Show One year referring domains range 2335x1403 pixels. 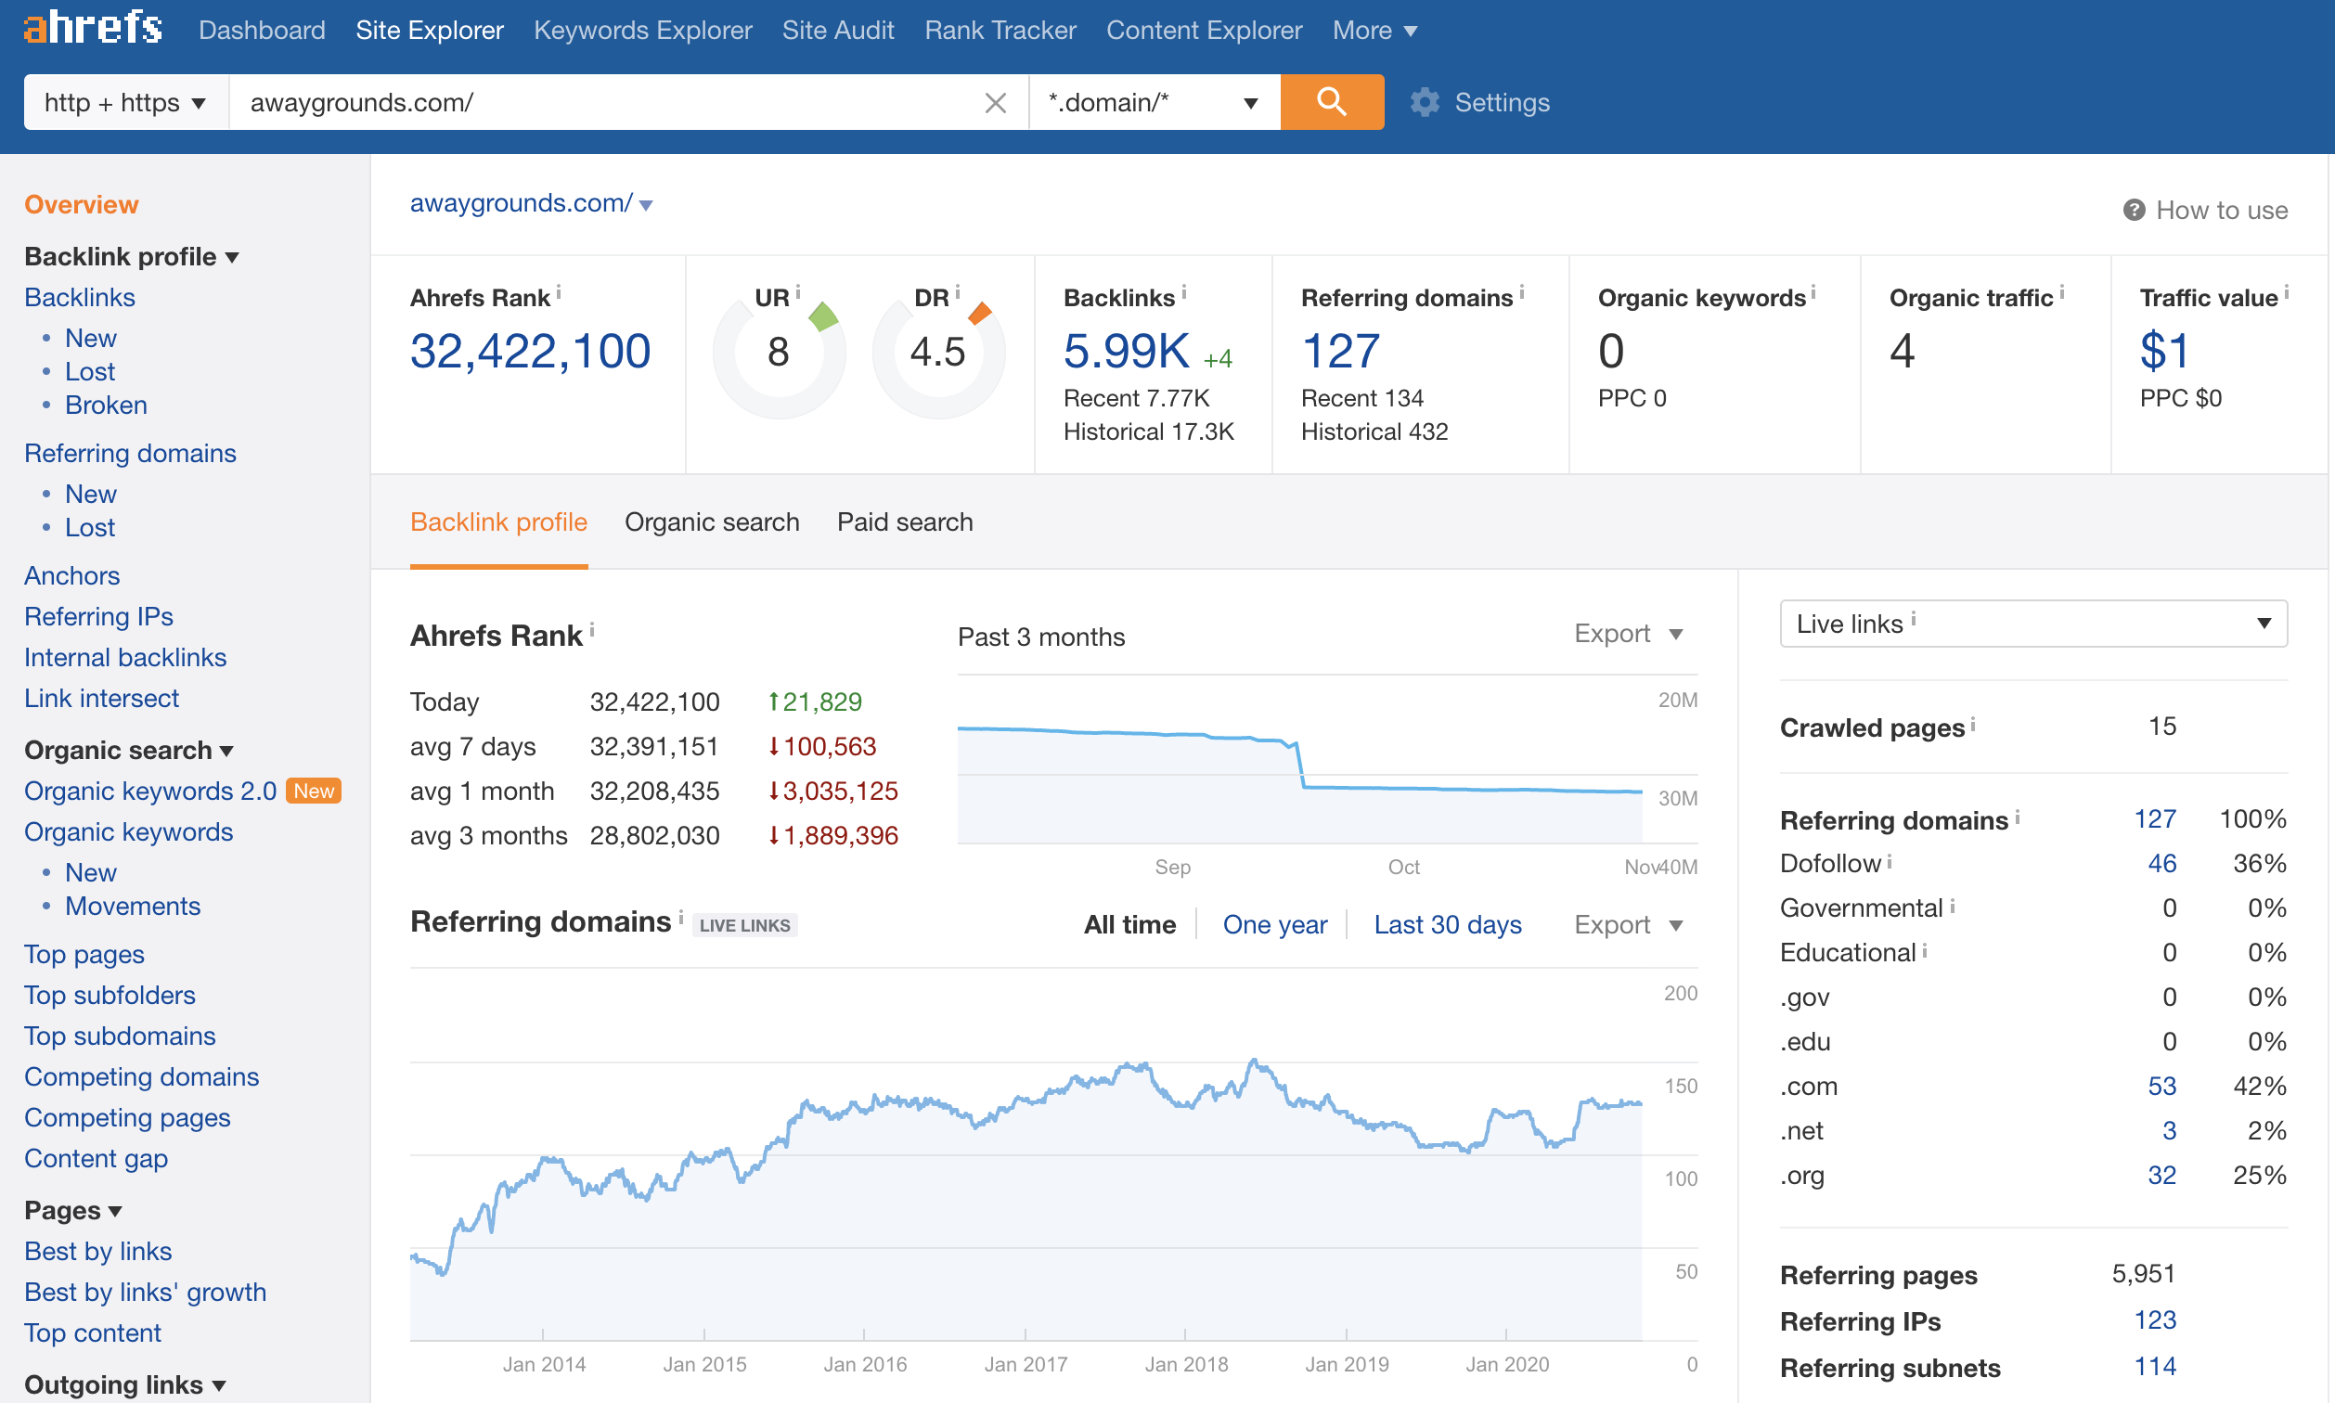point(1274,924)
